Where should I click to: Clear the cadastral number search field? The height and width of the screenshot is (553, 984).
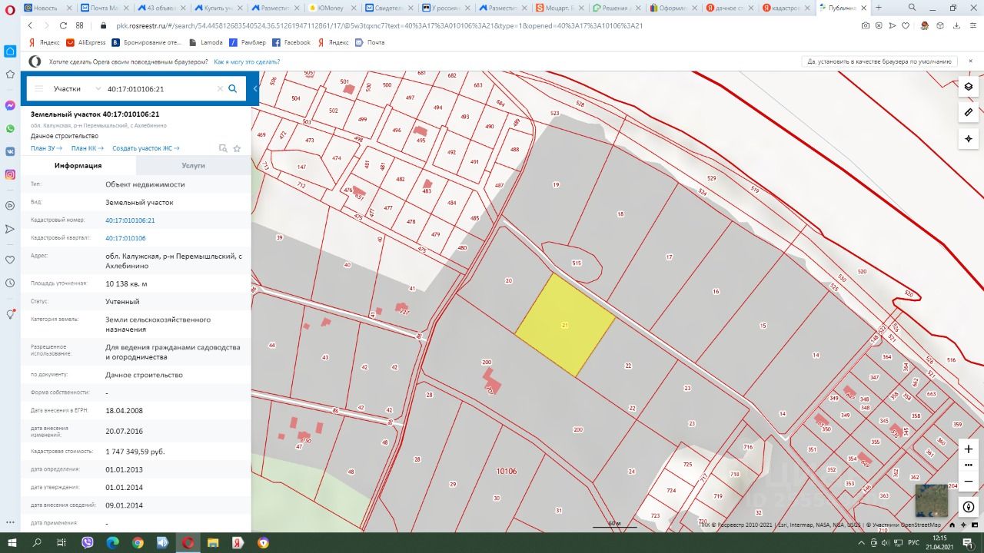(220, 88)
